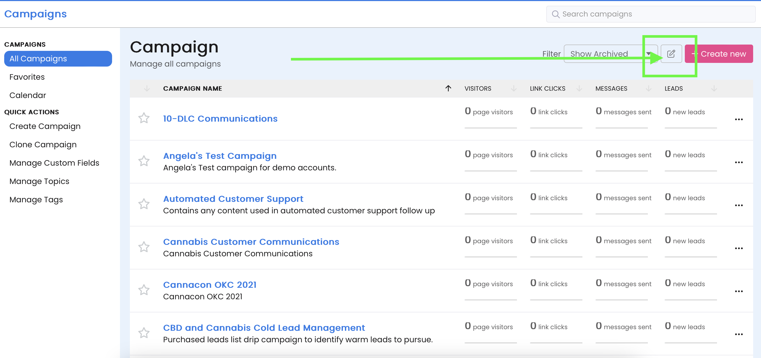761x358 pixels.
Task: Open the Show Archived filter dropdown
Action: [x=610, y=54]
